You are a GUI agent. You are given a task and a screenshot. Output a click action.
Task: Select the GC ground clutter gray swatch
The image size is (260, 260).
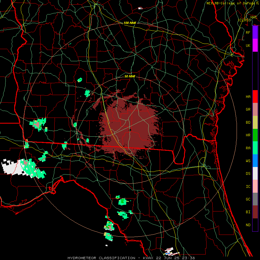pyautogui.click(x=255, y=199)
